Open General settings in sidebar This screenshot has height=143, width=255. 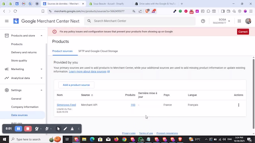pos(16,99)
